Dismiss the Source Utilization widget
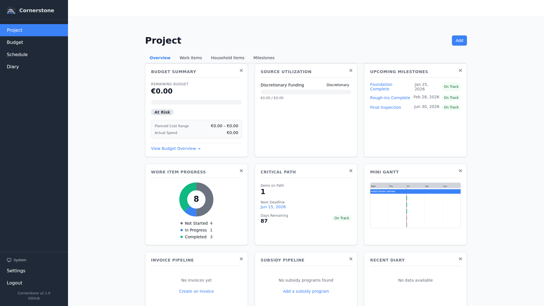This screenshot has height=306, width=544. pyautogui.click(x=351, y=70)
